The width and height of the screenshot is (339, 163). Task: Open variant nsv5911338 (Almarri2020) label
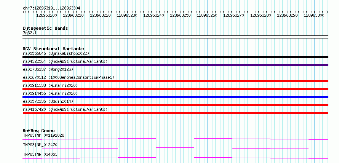(50, 85)
